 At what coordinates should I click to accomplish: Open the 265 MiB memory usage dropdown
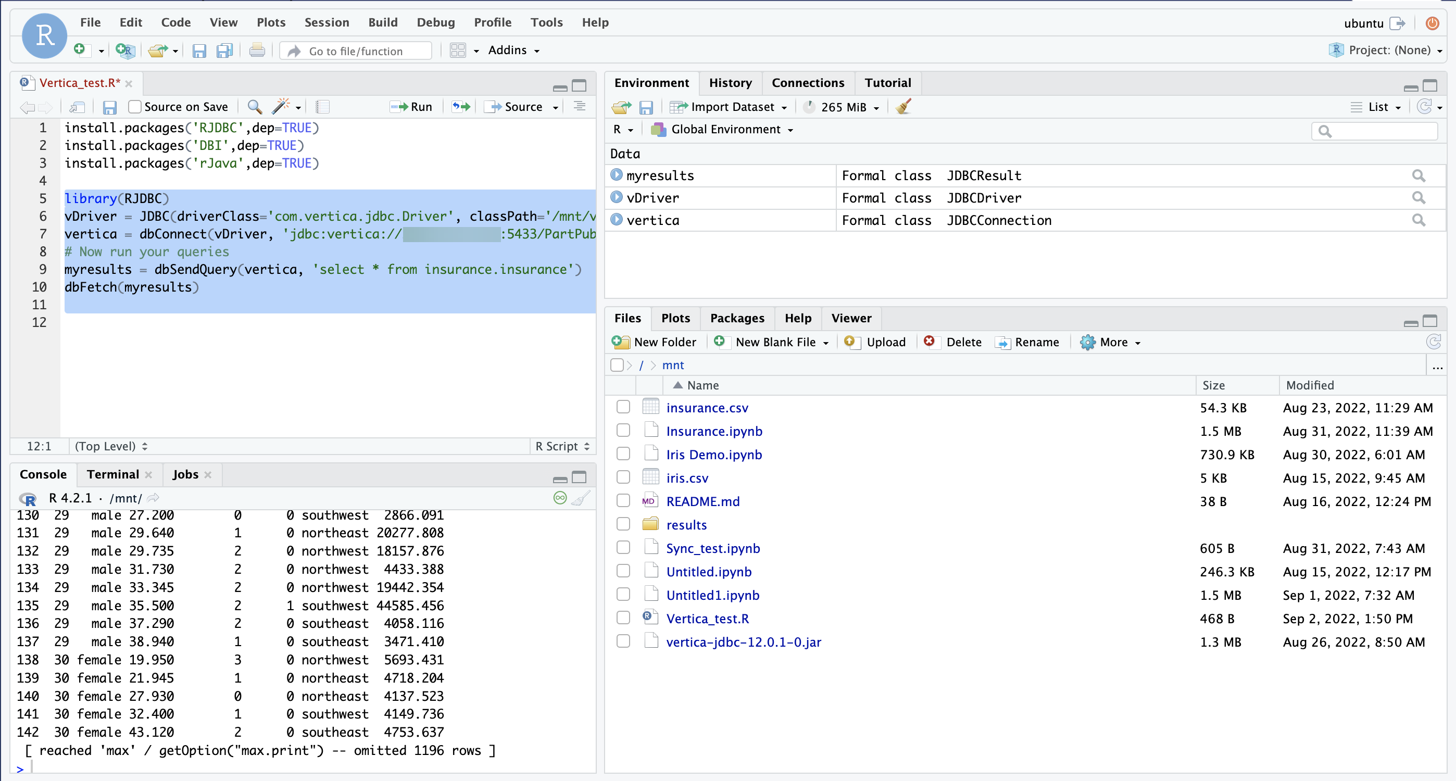[842, 107]
